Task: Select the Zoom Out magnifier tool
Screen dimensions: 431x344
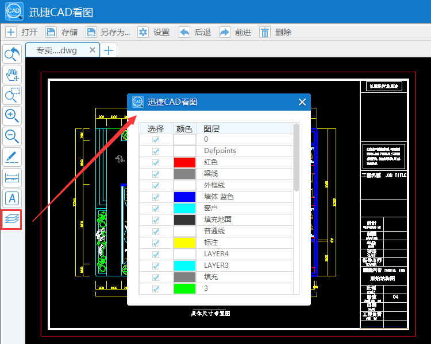Action: pos(12,136)
